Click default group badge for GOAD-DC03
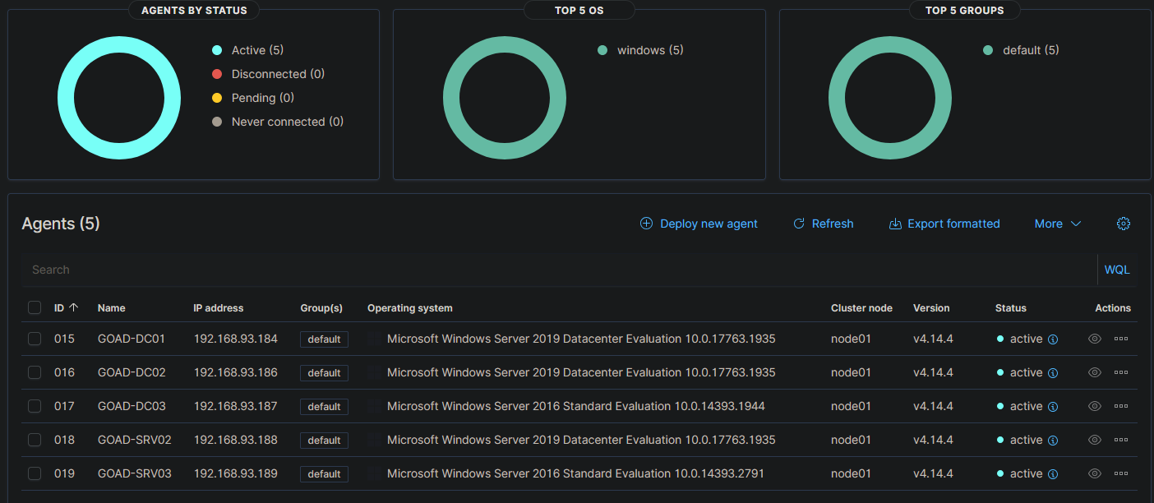The image size is (1154, 503). pos(324,407)
